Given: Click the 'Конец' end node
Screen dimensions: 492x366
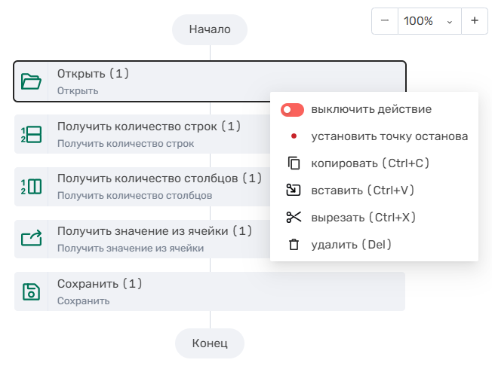Looking at the screenshot, I should point(210,343).
